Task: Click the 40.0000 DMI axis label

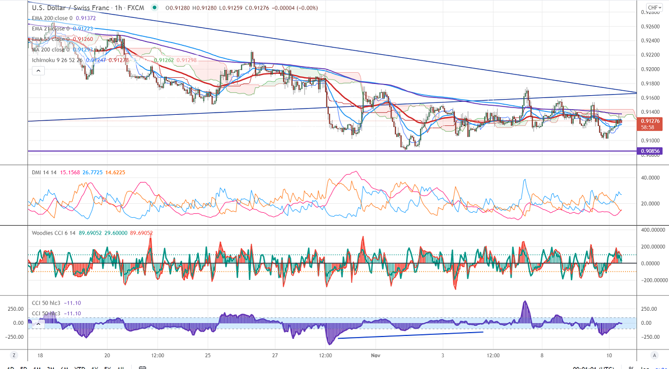Action: 650,178
